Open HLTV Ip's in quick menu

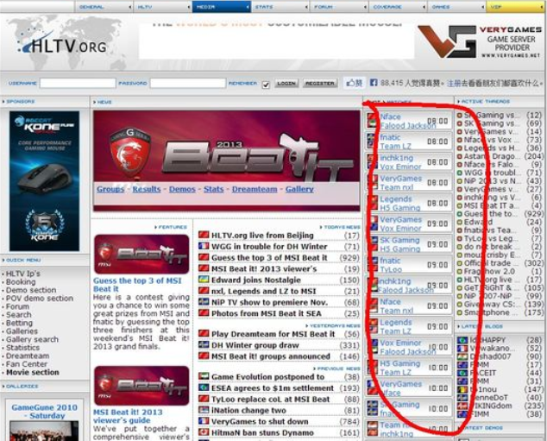point(23,274)
